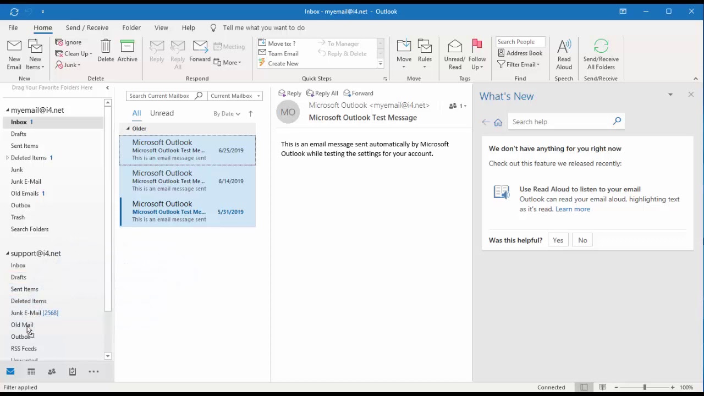Create a New Email message

click(x=14, y=54)
